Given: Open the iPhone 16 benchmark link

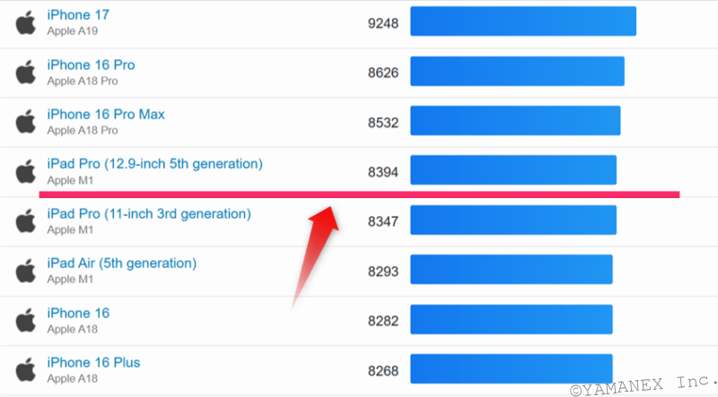Looking at the screenshot, I should point(78,313).
